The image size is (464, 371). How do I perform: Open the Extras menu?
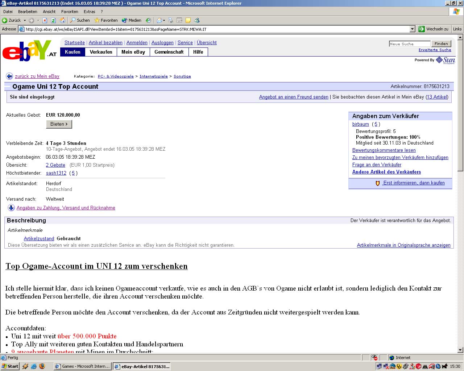click(x=89, y=12)
